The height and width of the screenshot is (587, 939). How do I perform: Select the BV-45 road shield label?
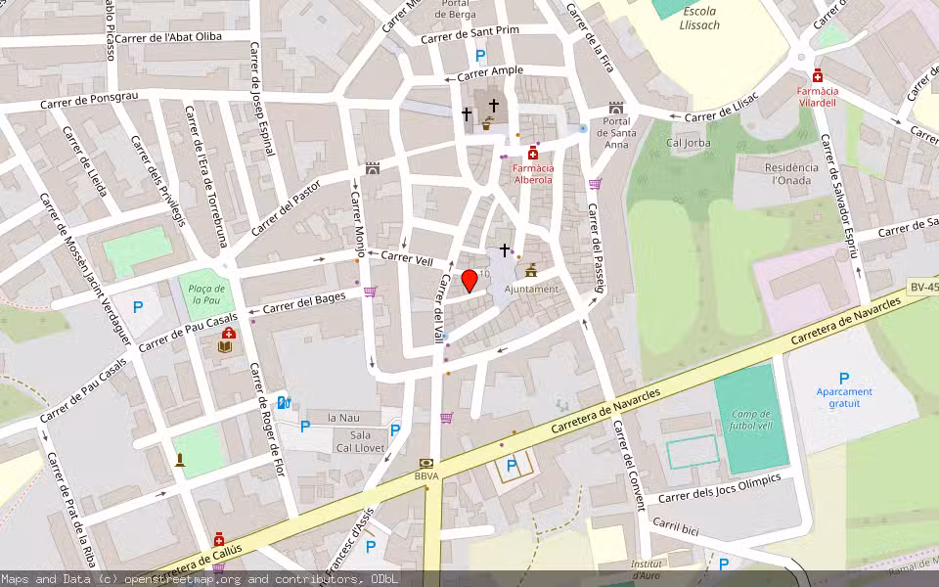point(922,287)
